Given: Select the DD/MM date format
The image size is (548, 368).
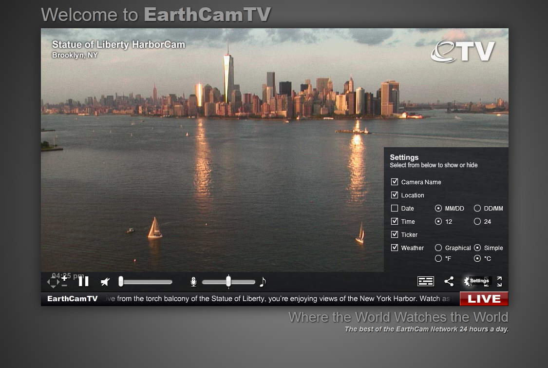Looking at the screenshot, I should (x=477, y=208).
